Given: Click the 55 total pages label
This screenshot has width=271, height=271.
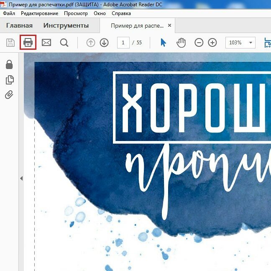Looking at the screenshot, I should point(139,43).
